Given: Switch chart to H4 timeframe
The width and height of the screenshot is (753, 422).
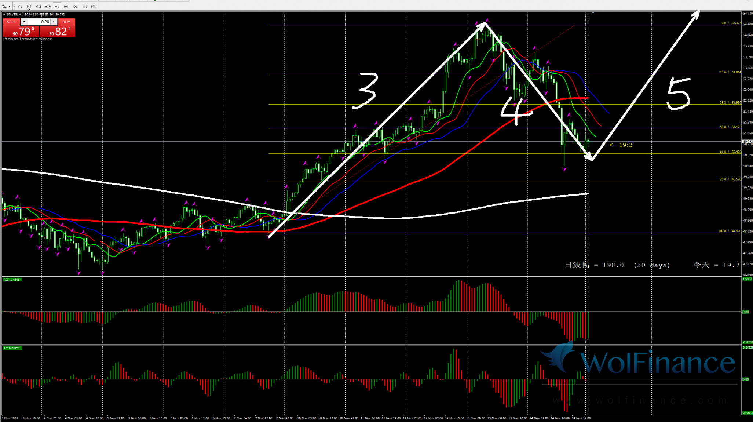Looking at the screenshot, I should [66, 6].
